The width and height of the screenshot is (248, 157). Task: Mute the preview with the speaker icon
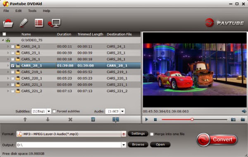point(244,111)
